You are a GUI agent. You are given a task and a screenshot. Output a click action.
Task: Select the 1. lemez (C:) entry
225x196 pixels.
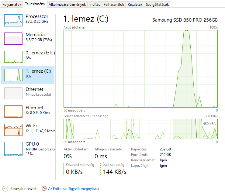(x=28, y=75)
